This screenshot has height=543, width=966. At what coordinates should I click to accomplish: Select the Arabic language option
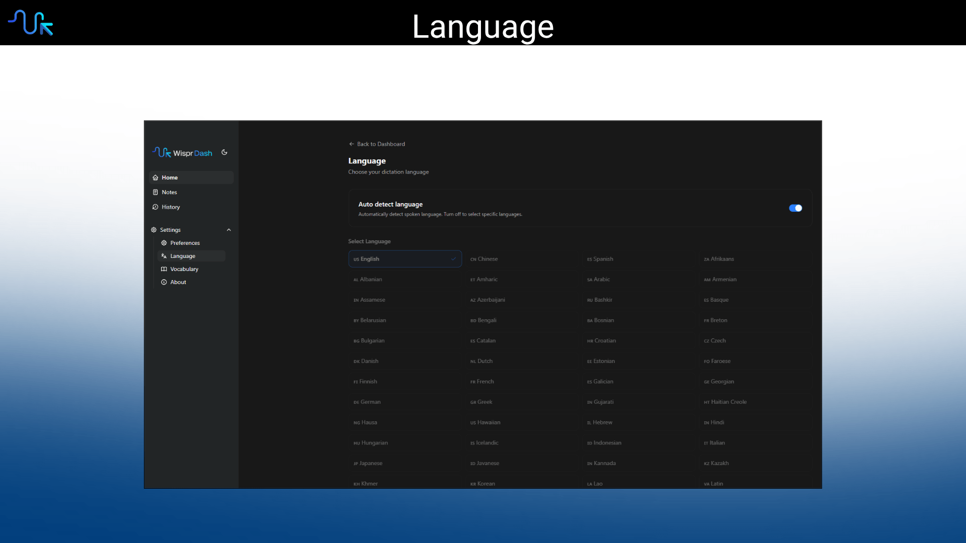(x=638, y=280)
